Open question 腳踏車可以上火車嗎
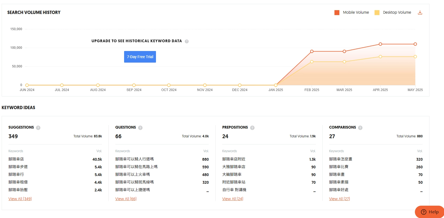Viewport: 444px width, 218px height. (x=133, y=174)
